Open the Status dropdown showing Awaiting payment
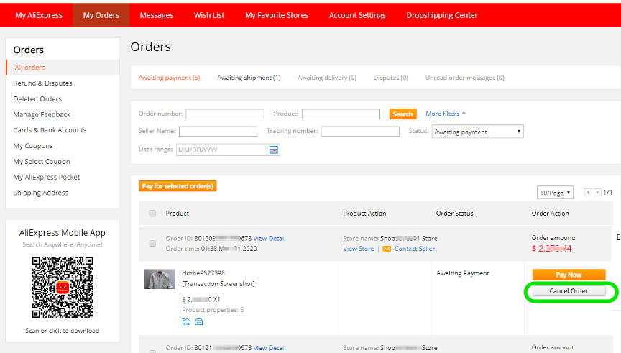This screenshot has width=621, height=353. pos(478,132)
